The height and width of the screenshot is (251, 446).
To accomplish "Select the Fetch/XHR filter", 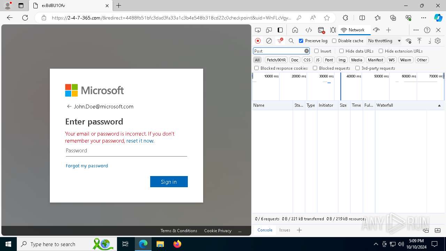I will point(276,60).
